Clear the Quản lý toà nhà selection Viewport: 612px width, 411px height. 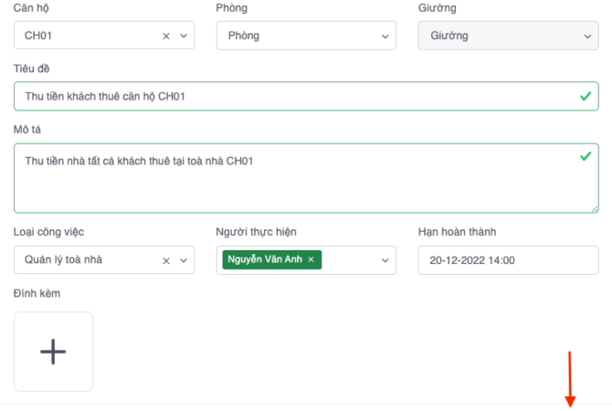coord(166,260)
